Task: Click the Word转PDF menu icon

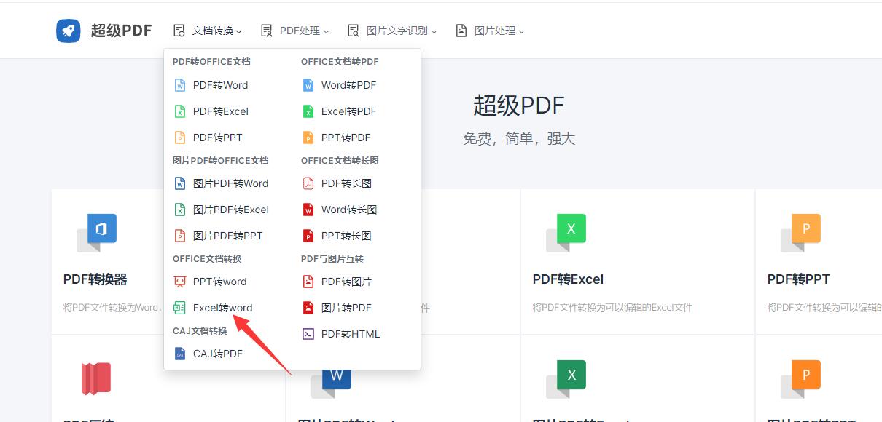Action: [x=308, y=85]
